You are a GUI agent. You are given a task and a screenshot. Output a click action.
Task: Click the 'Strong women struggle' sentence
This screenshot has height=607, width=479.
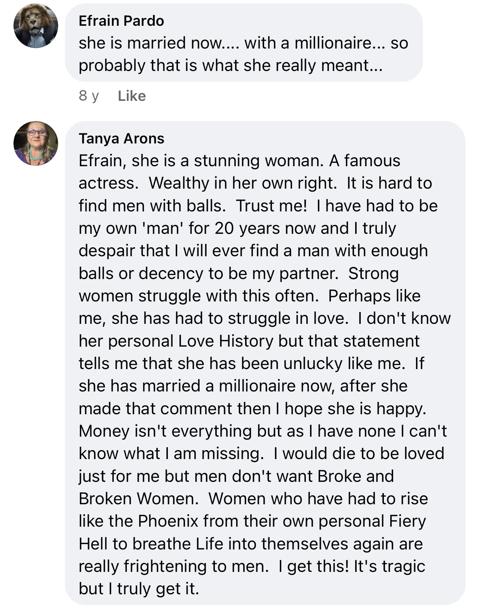pyautogui.click(x=239, y=285)
